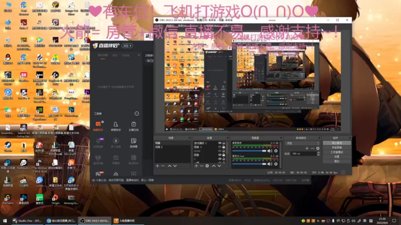Open the 房管助手 tool in streaming companion
The image size is (401, 225).
coord(116,126)
